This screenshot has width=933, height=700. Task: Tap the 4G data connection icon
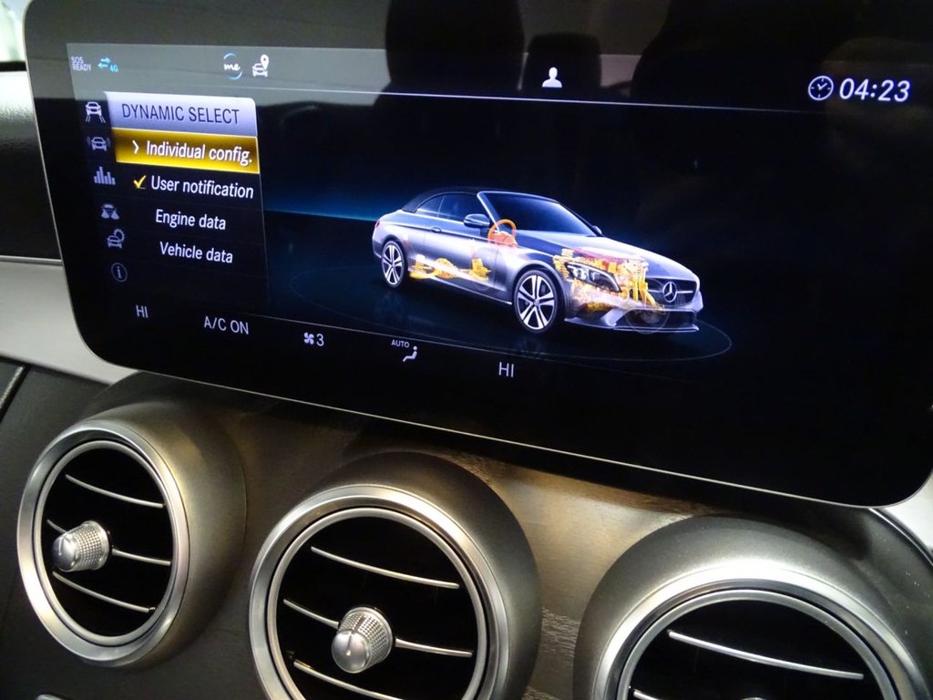pyautogui.click(x=108, y=64)
